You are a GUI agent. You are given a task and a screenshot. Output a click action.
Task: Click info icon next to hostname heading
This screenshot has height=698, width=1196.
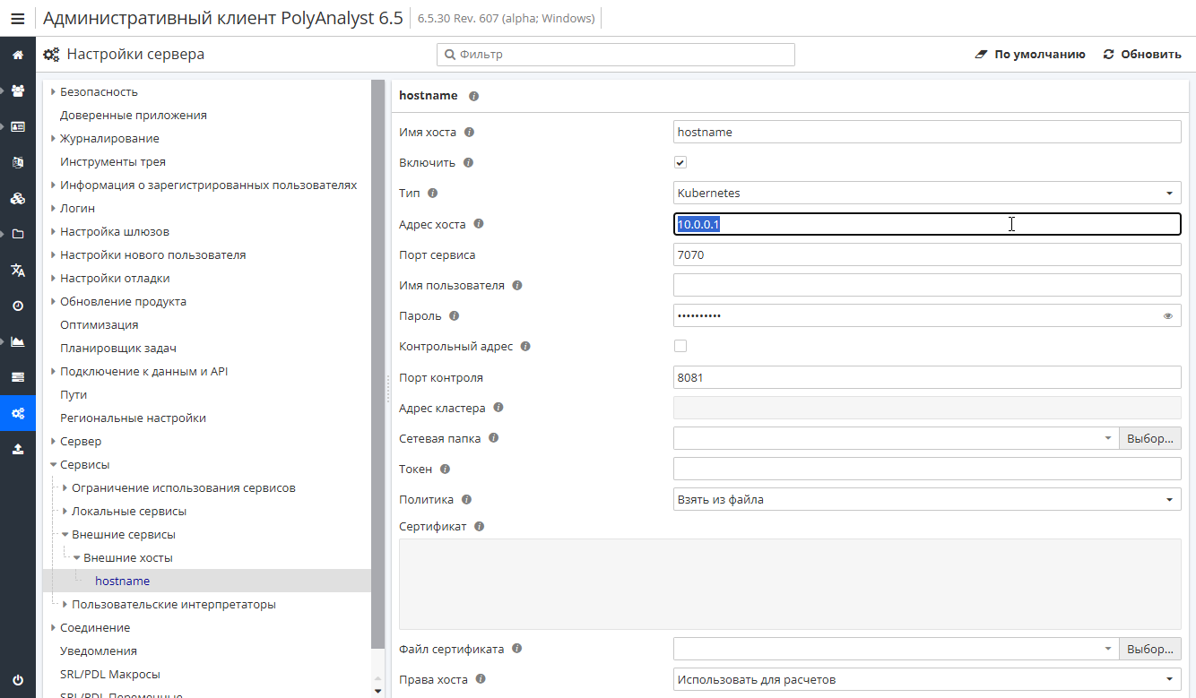point(473,96)
